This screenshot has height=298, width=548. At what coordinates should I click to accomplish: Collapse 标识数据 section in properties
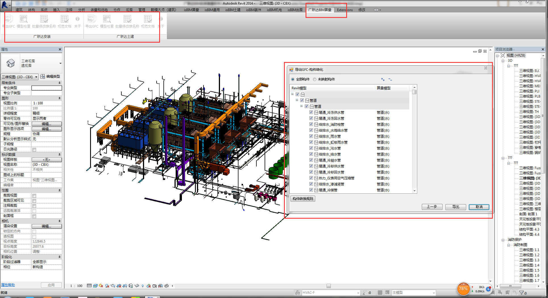coord(59,154)
